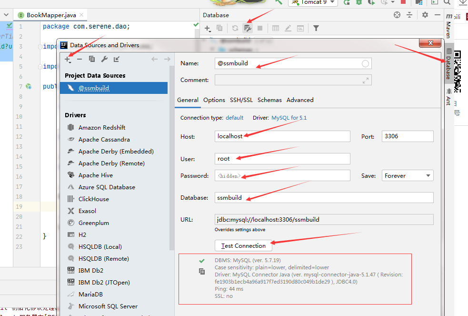Viewport: 468px width, 316px height.
Task: Remove selected data source with minus icon
Action: [x=80, y=59]
